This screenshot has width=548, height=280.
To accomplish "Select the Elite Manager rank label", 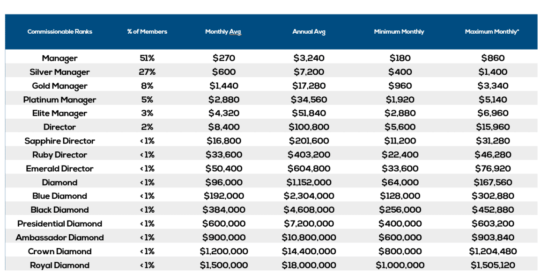I will click(x=60, y=114).
